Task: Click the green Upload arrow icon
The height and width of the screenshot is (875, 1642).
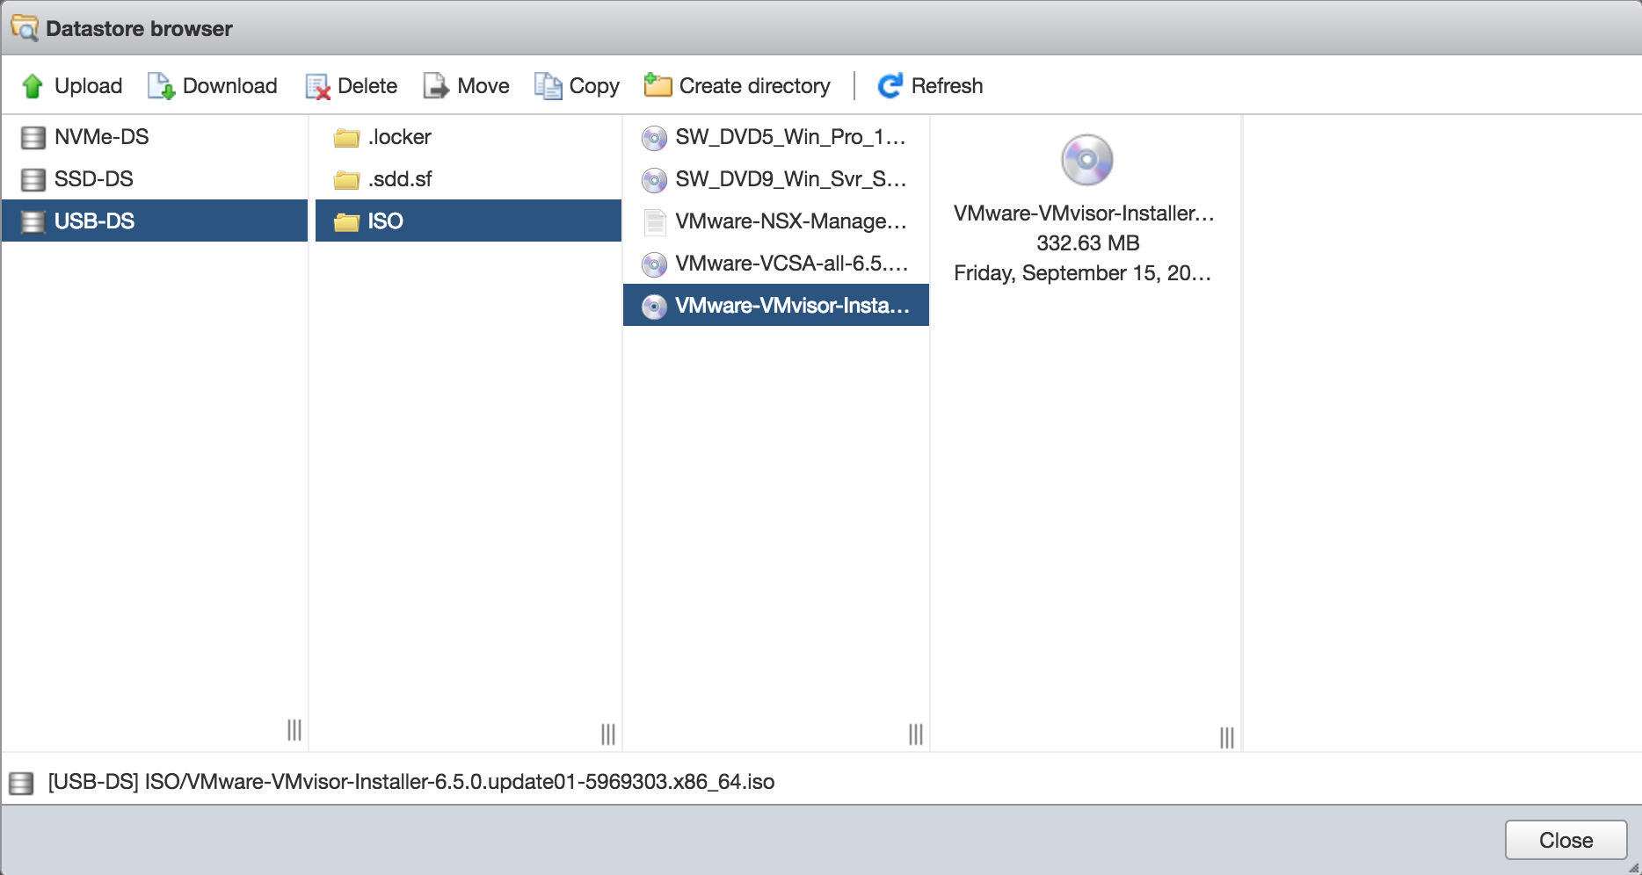Action: pyautogui.click(x=33, y=86)
